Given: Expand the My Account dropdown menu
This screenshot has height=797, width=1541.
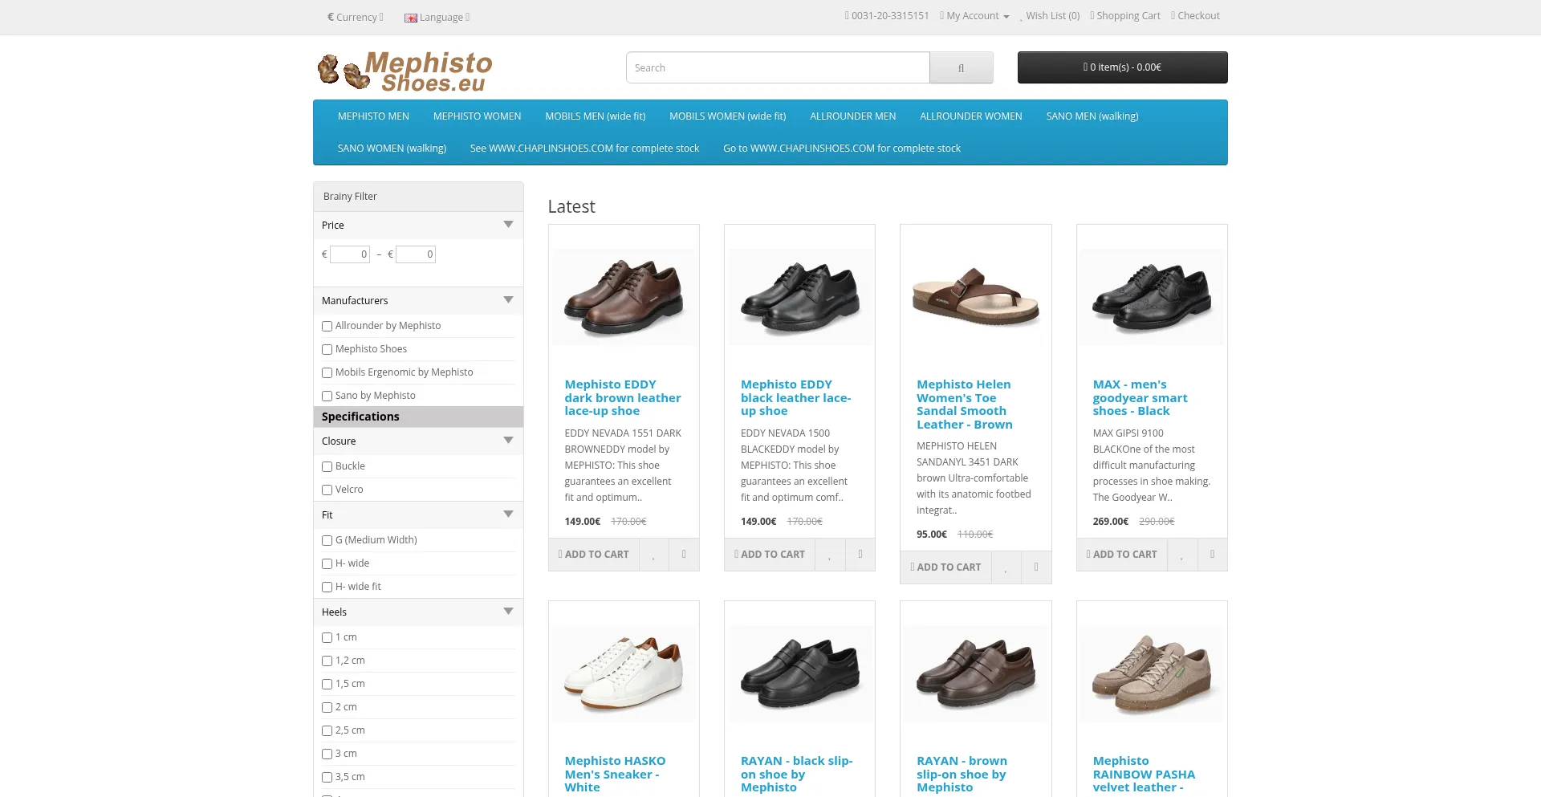Looking at the screenshot, I should coord(974,16).
